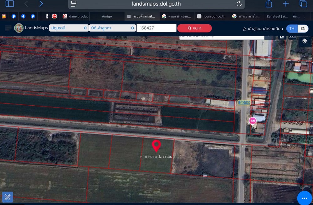The height and width of the screenshot is (205, 313).
Task: Click the blue more-options circle button
Action: pyautogui.click(x=305, y=198)
